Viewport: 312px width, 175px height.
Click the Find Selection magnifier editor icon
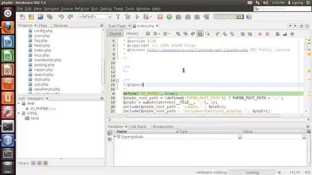tap(178, 34)
